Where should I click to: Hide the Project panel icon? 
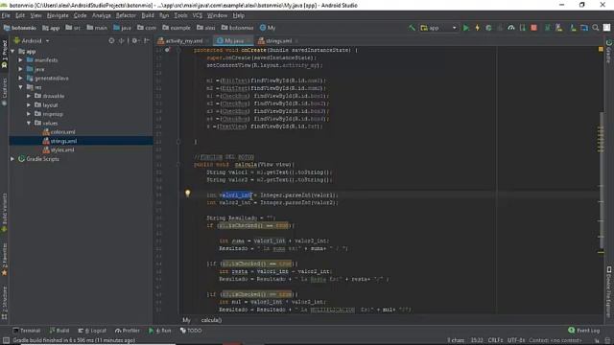(x=147, y=40)
